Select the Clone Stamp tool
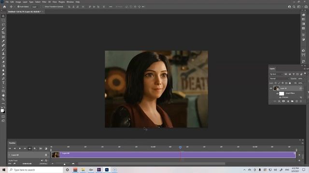309x173 pixels. [3, 53]
